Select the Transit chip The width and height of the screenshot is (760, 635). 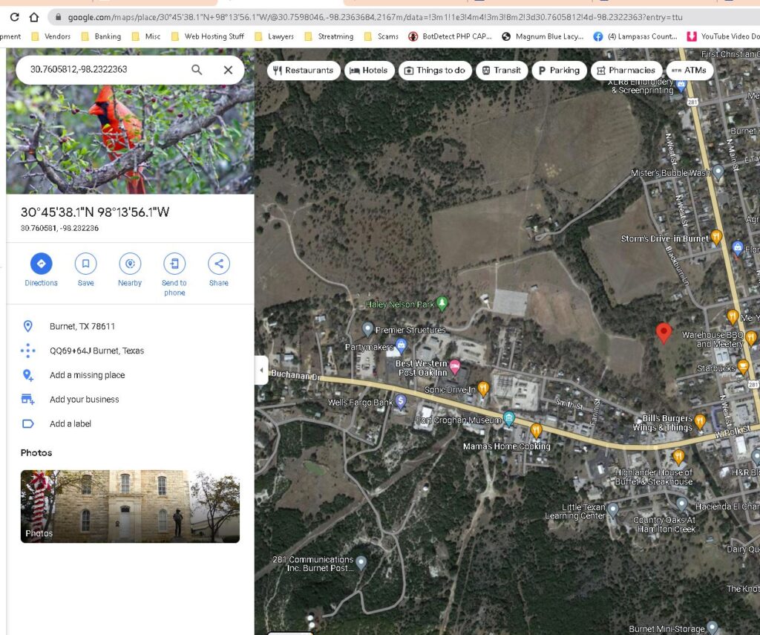502,71
